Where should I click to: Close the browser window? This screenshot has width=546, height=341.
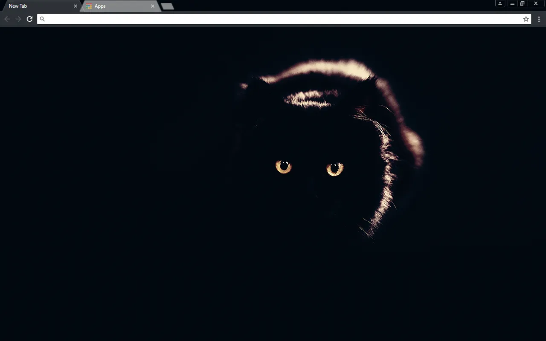pos(536,3)
